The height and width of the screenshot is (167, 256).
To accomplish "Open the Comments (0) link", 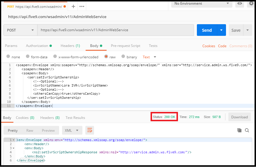I will tap(241, 46).
